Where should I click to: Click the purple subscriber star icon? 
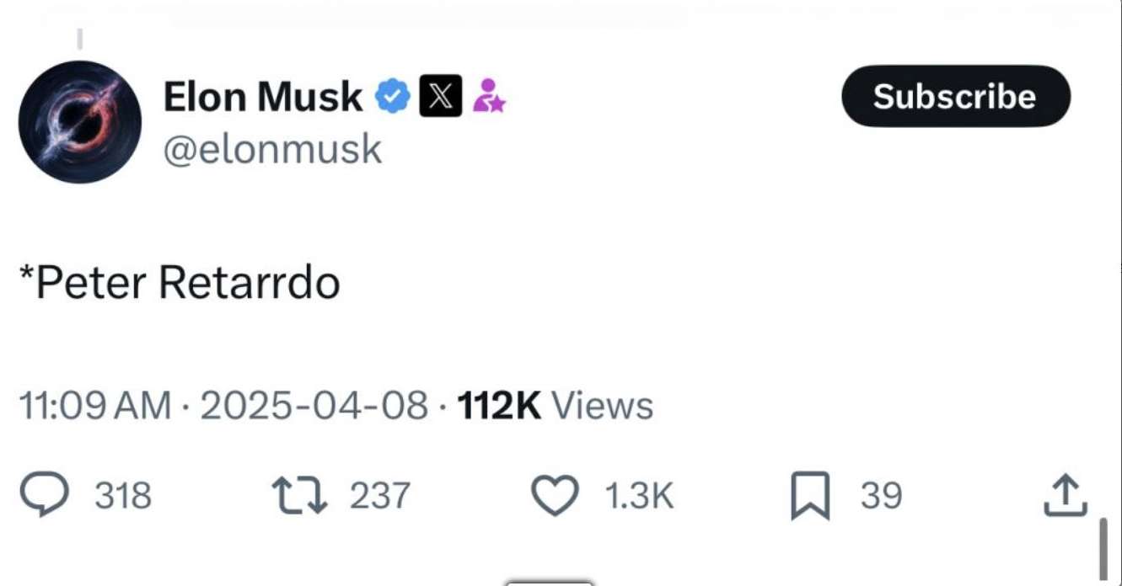488,96
